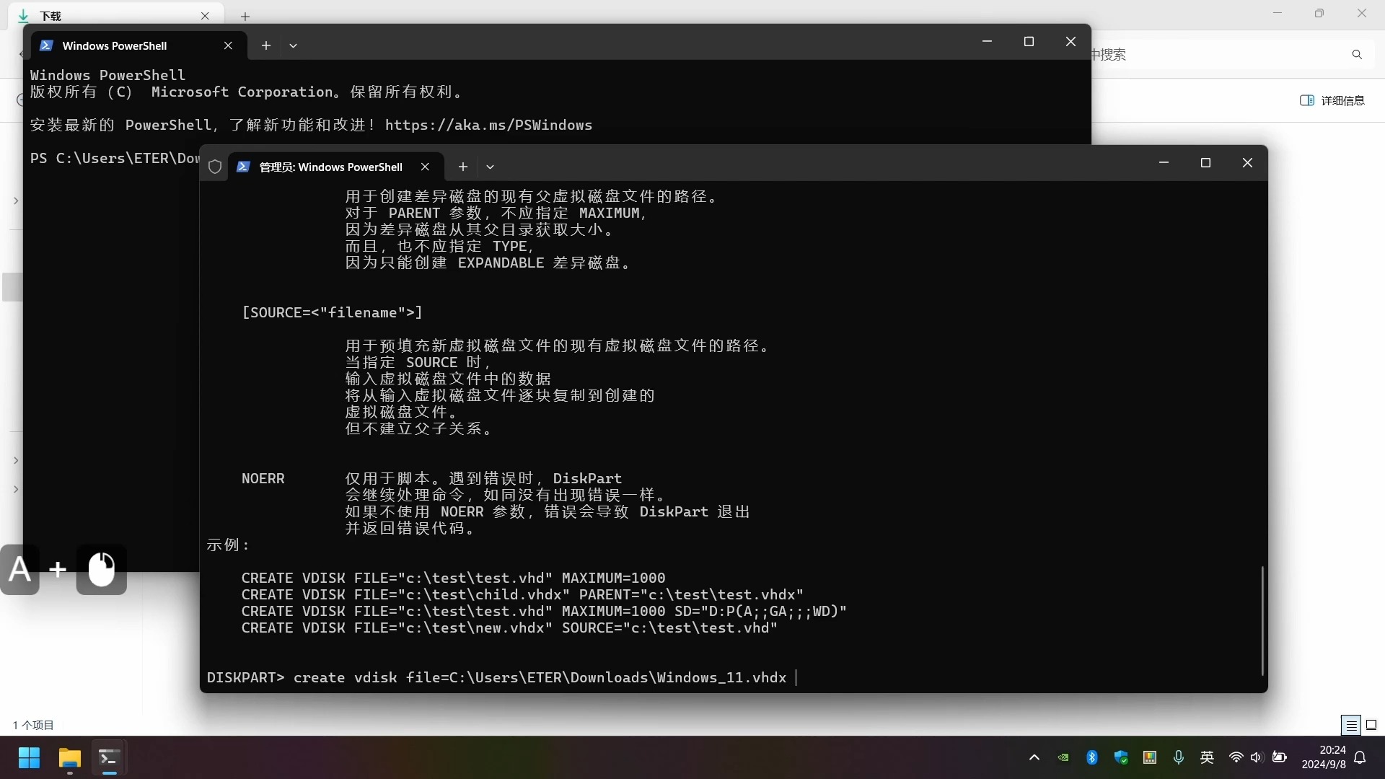1385x779 pixels.
Task: Open new tab in background PowerShell window
Action: pos(266,45)
